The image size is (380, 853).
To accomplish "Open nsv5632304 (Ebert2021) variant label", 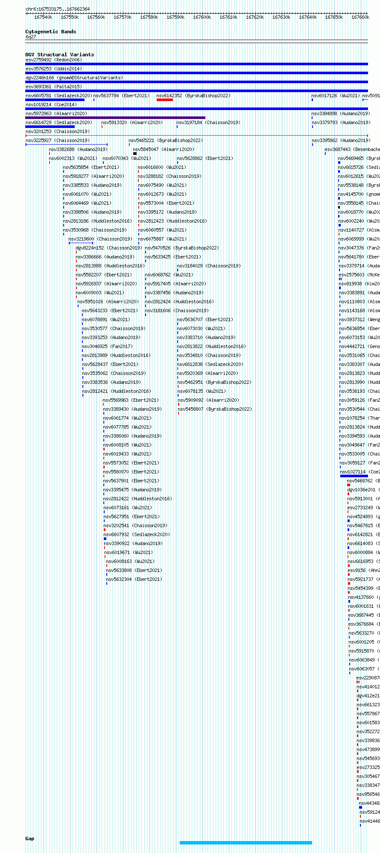I will 134,579.
